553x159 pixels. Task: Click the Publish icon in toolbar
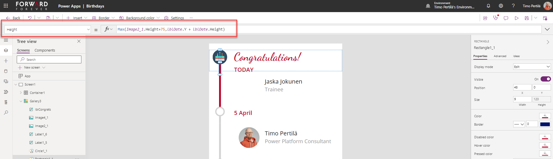click(545, 18)
